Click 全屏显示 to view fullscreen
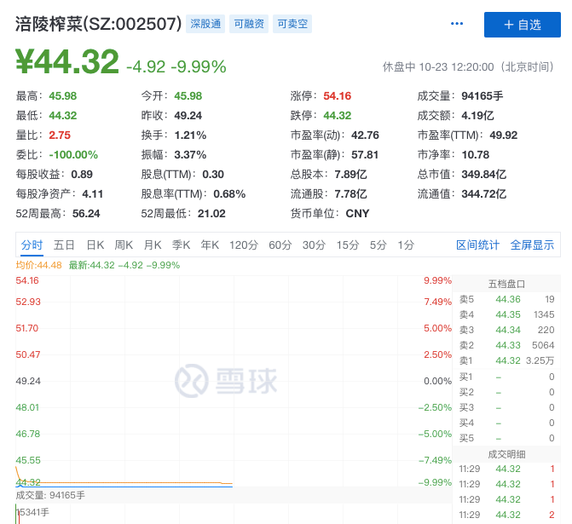Viewport: 572px width, 524px height. 532,245
